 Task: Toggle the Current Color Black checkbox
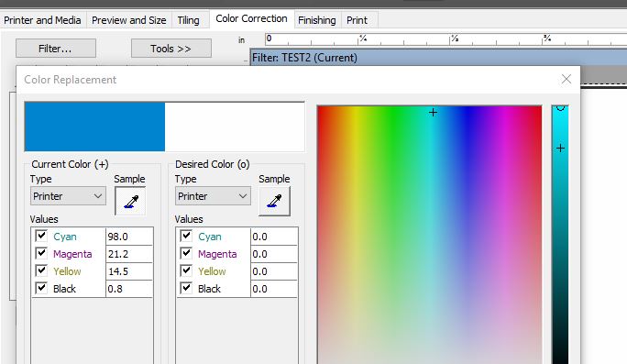(41, 288)
